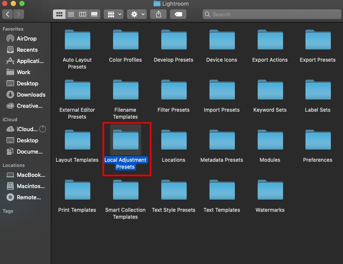Go forward with the right arrow button
Viewport: 343px width, 264px height.
(19, 14)
